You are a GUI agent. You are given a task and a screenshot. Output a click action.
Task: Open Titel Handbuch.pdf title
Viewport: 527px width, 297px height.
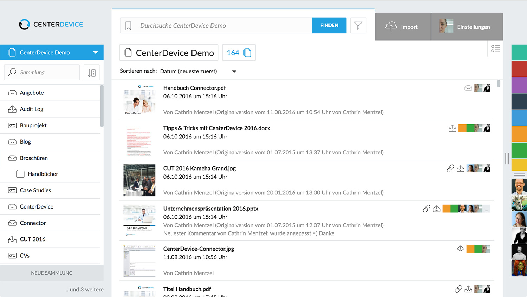coord(187,289)
